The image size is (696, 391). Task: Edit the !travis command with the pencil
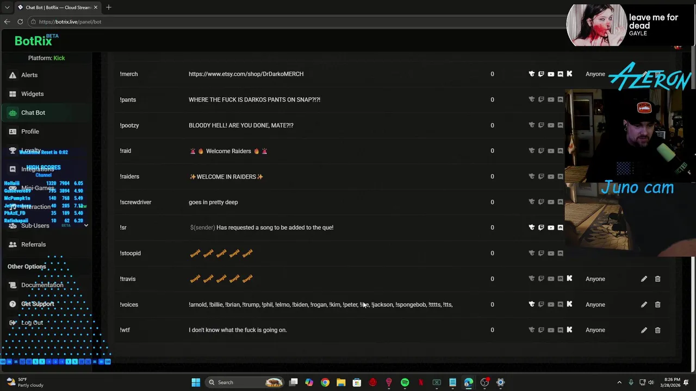pyautogui.click(x=644, y=279)
